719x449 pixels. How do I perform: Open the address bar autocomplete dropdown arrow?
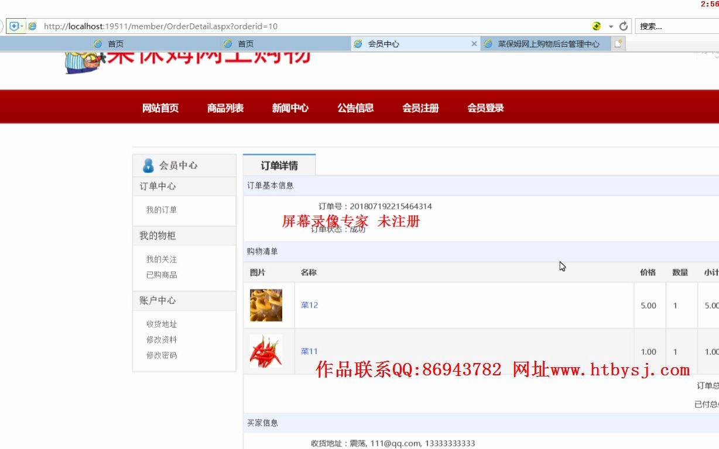611,26
